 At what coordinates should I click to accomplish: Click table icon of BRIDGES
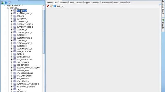click(x=15, y=16)
